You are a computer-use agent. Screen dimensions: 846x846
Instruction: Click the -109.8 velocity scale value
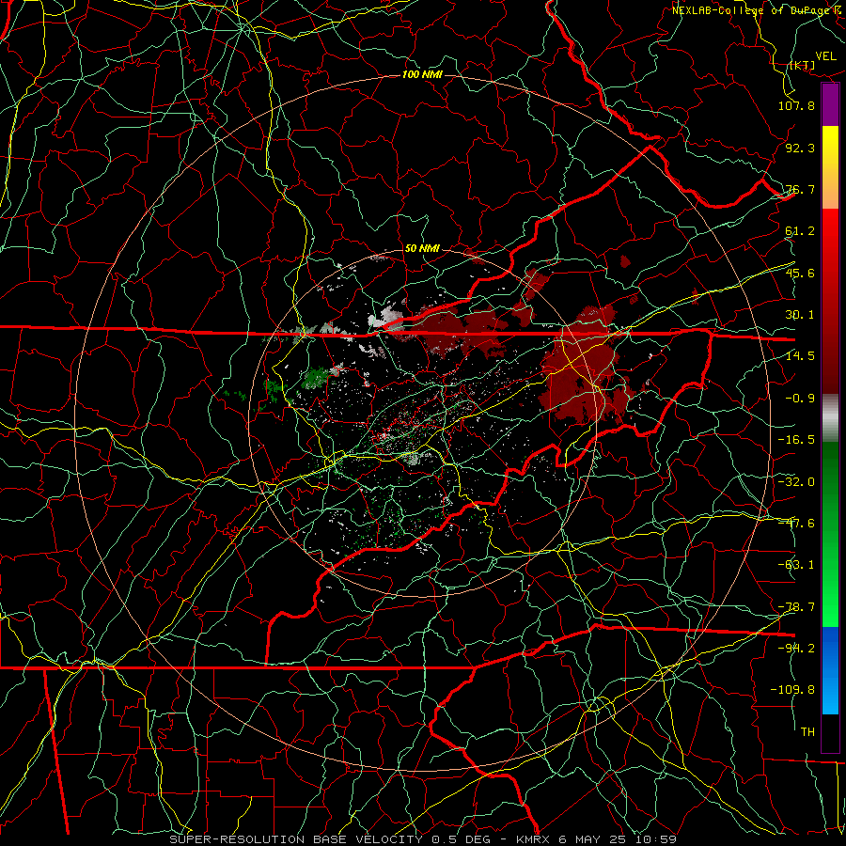point(792,690)
